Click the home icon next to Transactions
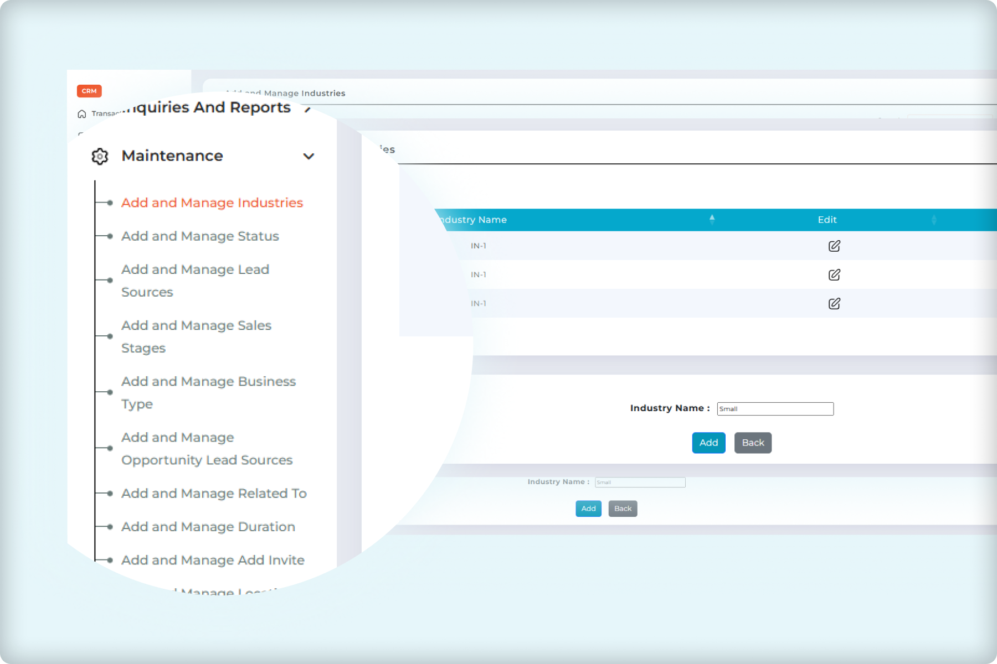997x664 pixels. click(81, 113)
